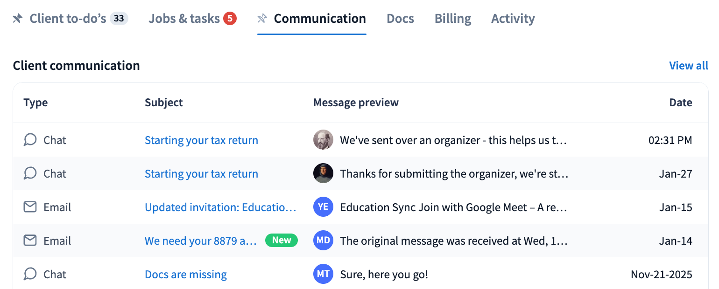
Task: Click chat bubble icon in first row
Action: click(30, 140)
